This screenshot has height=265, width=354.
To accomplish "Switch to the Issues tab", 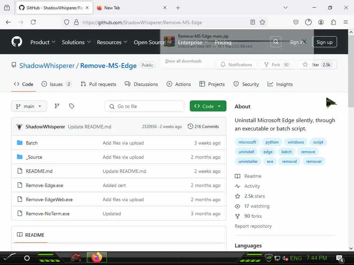I will point(57,84).
